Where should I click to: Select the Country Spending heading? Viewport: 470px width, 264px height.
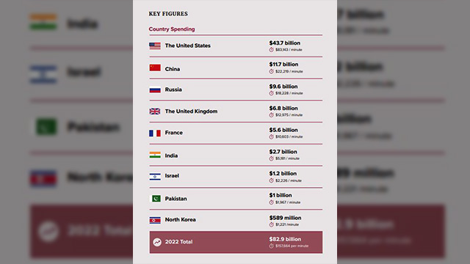click(172, 29)
